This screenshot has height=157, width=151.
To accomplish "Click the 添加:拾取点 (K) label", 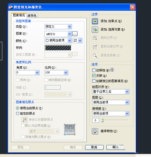I will click(x=111, y=21).
